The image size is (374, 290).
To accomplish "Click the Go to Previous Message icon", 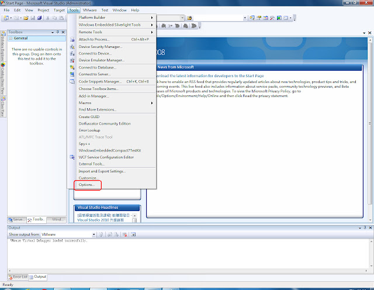I will click(x=110, y=234).
